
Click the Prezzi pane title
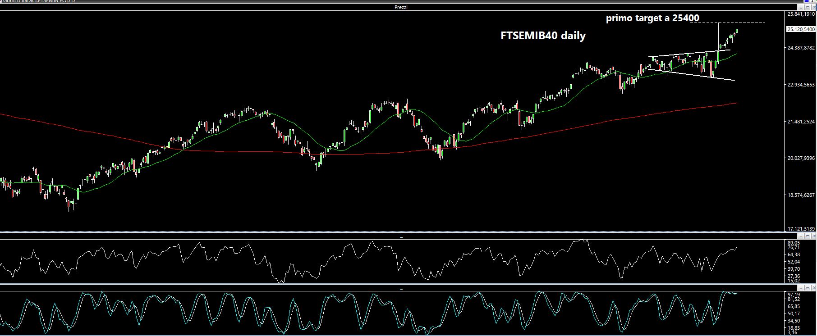click(x=401, y=7)
